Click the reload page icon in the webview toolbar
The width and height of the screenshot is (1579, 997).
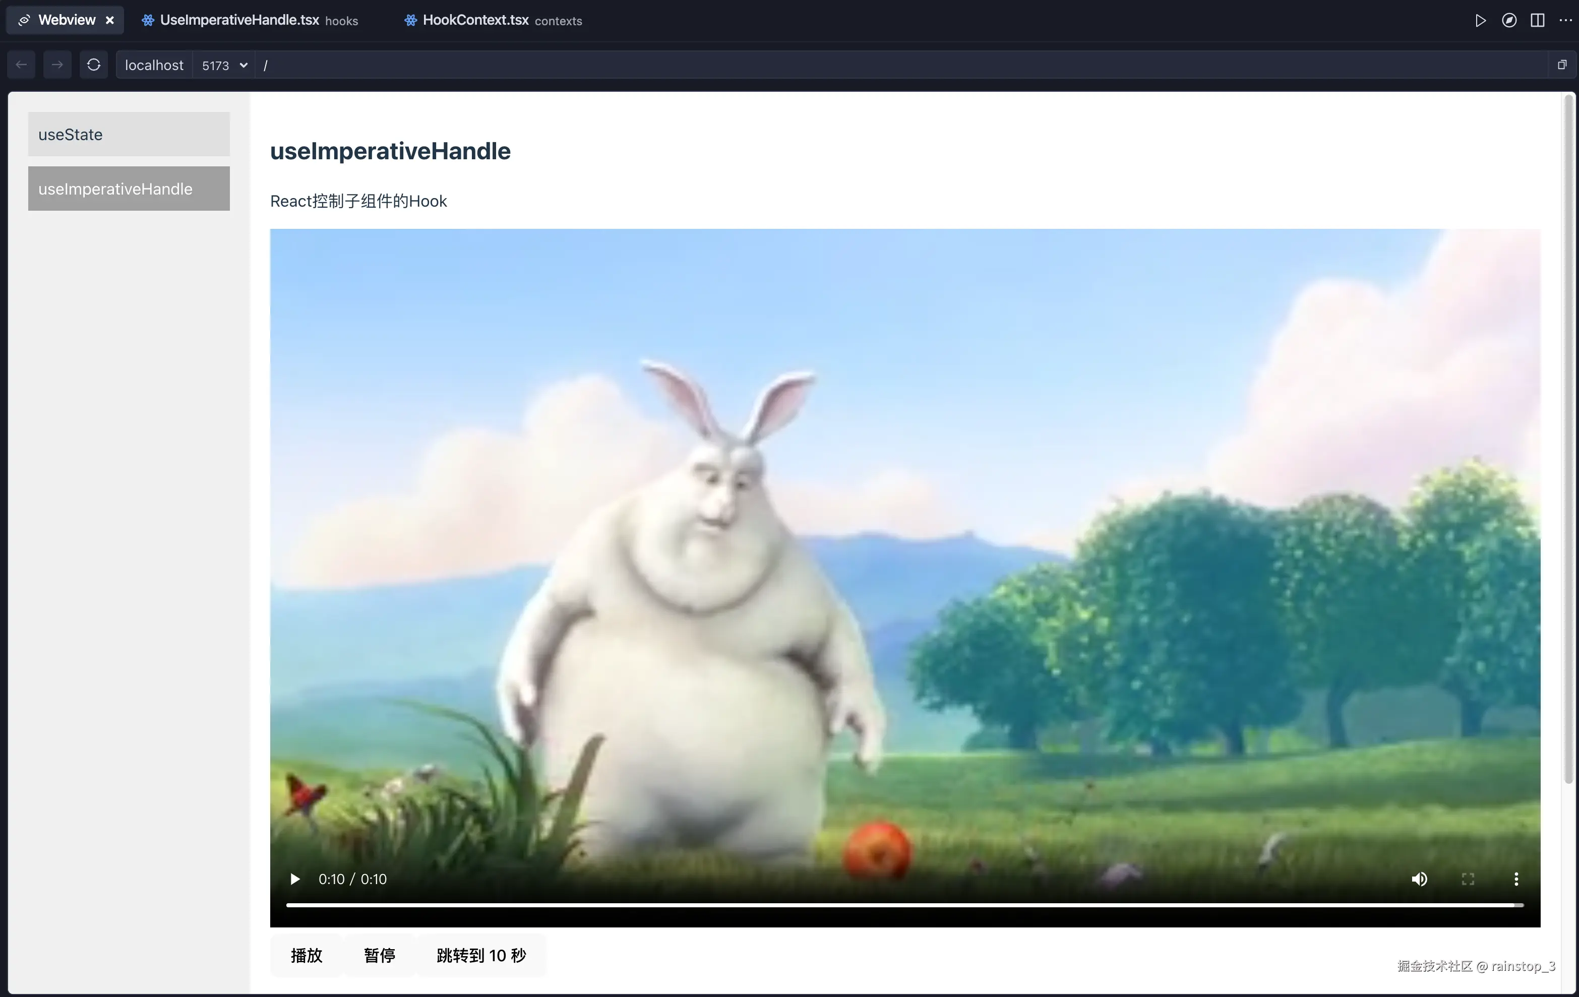[x=94, y=64]
